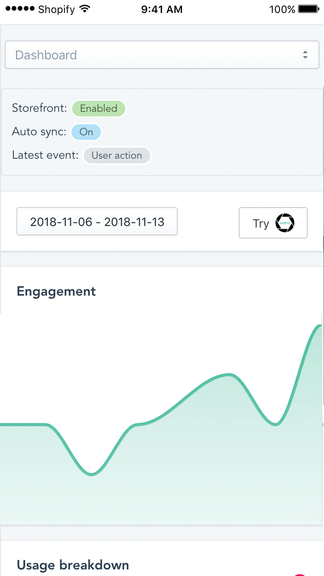Click the User action event badge
This screenshot has width=324, height=576.
117,156
